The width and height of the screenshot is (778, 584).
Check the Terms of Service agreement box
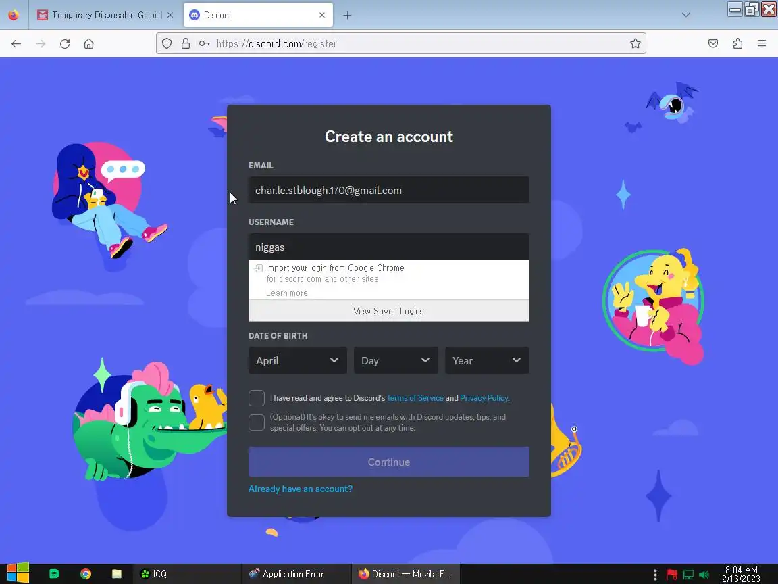(257, 397)
